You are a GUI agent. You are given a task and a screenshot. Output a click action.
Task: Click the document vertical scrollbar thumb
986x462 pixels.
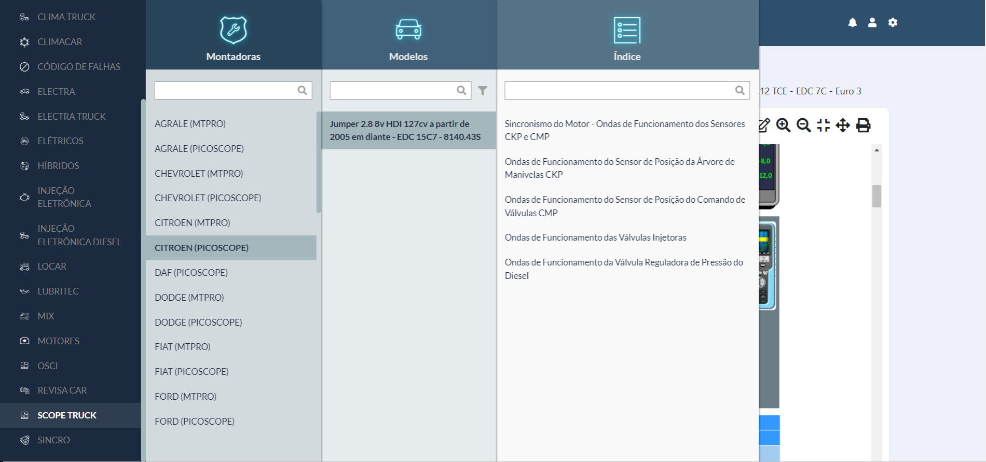click(x=877, y=197)
